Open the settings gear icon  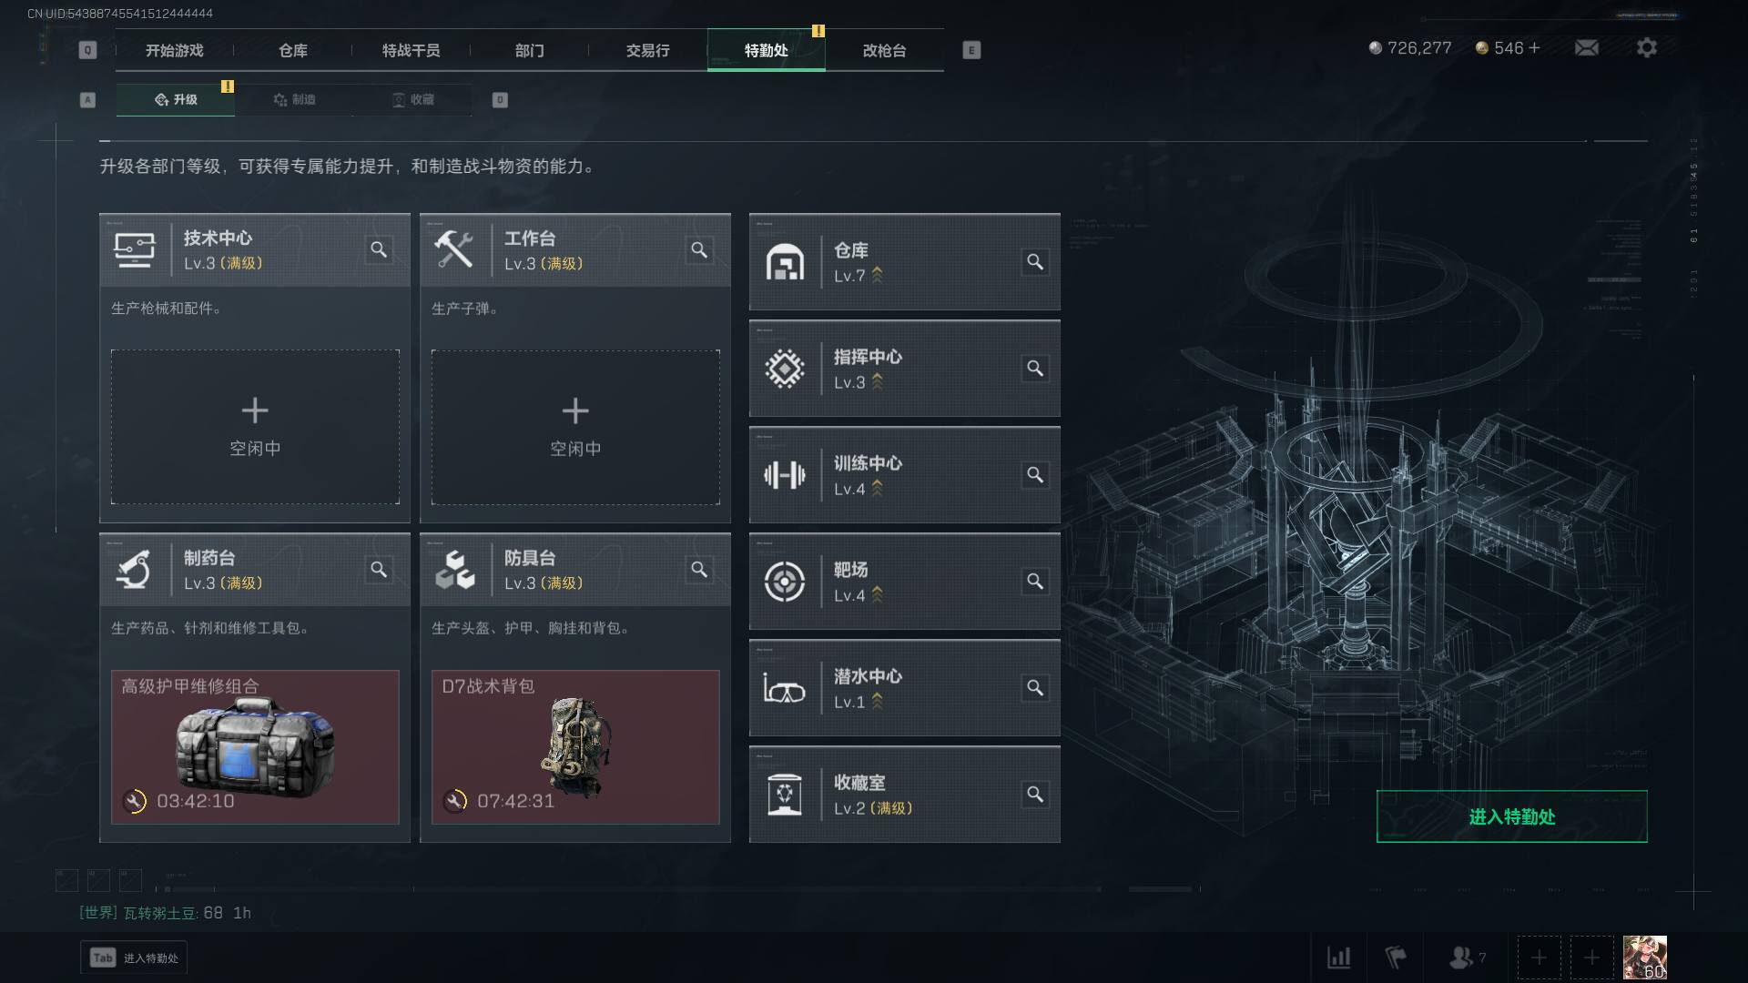[x=1646, y=47]
